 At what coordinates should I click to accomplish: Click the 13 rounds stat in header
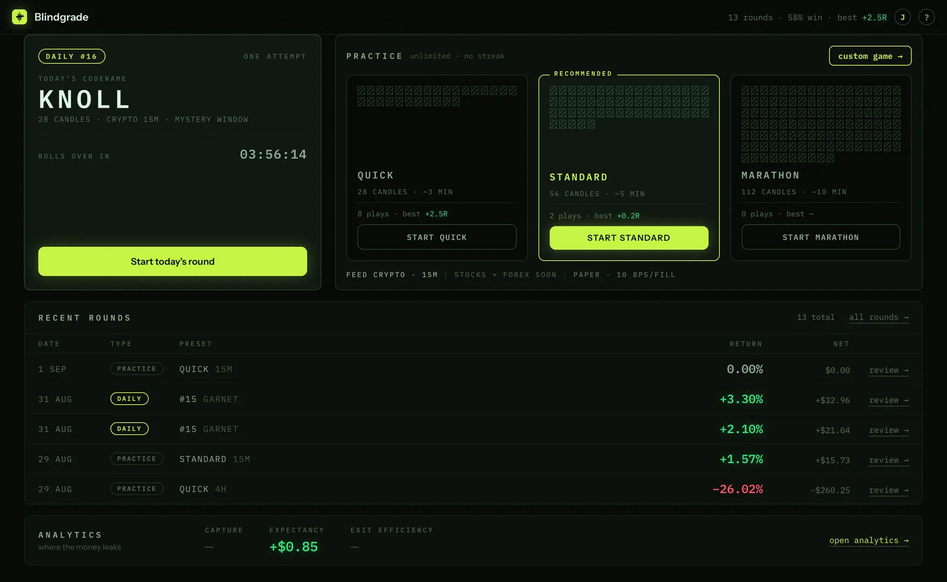[750, 18]
